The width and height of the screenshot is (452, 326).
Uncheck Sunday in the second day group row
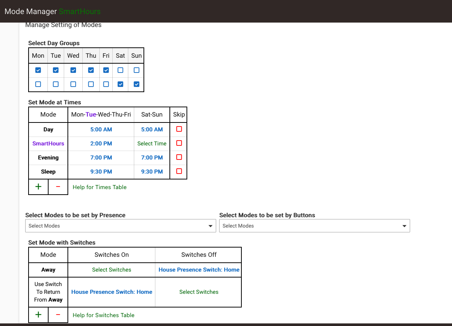[136, 84]
